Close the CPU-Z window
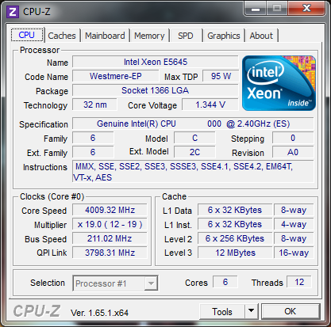The image size is (331, 327). coord(306,8)
